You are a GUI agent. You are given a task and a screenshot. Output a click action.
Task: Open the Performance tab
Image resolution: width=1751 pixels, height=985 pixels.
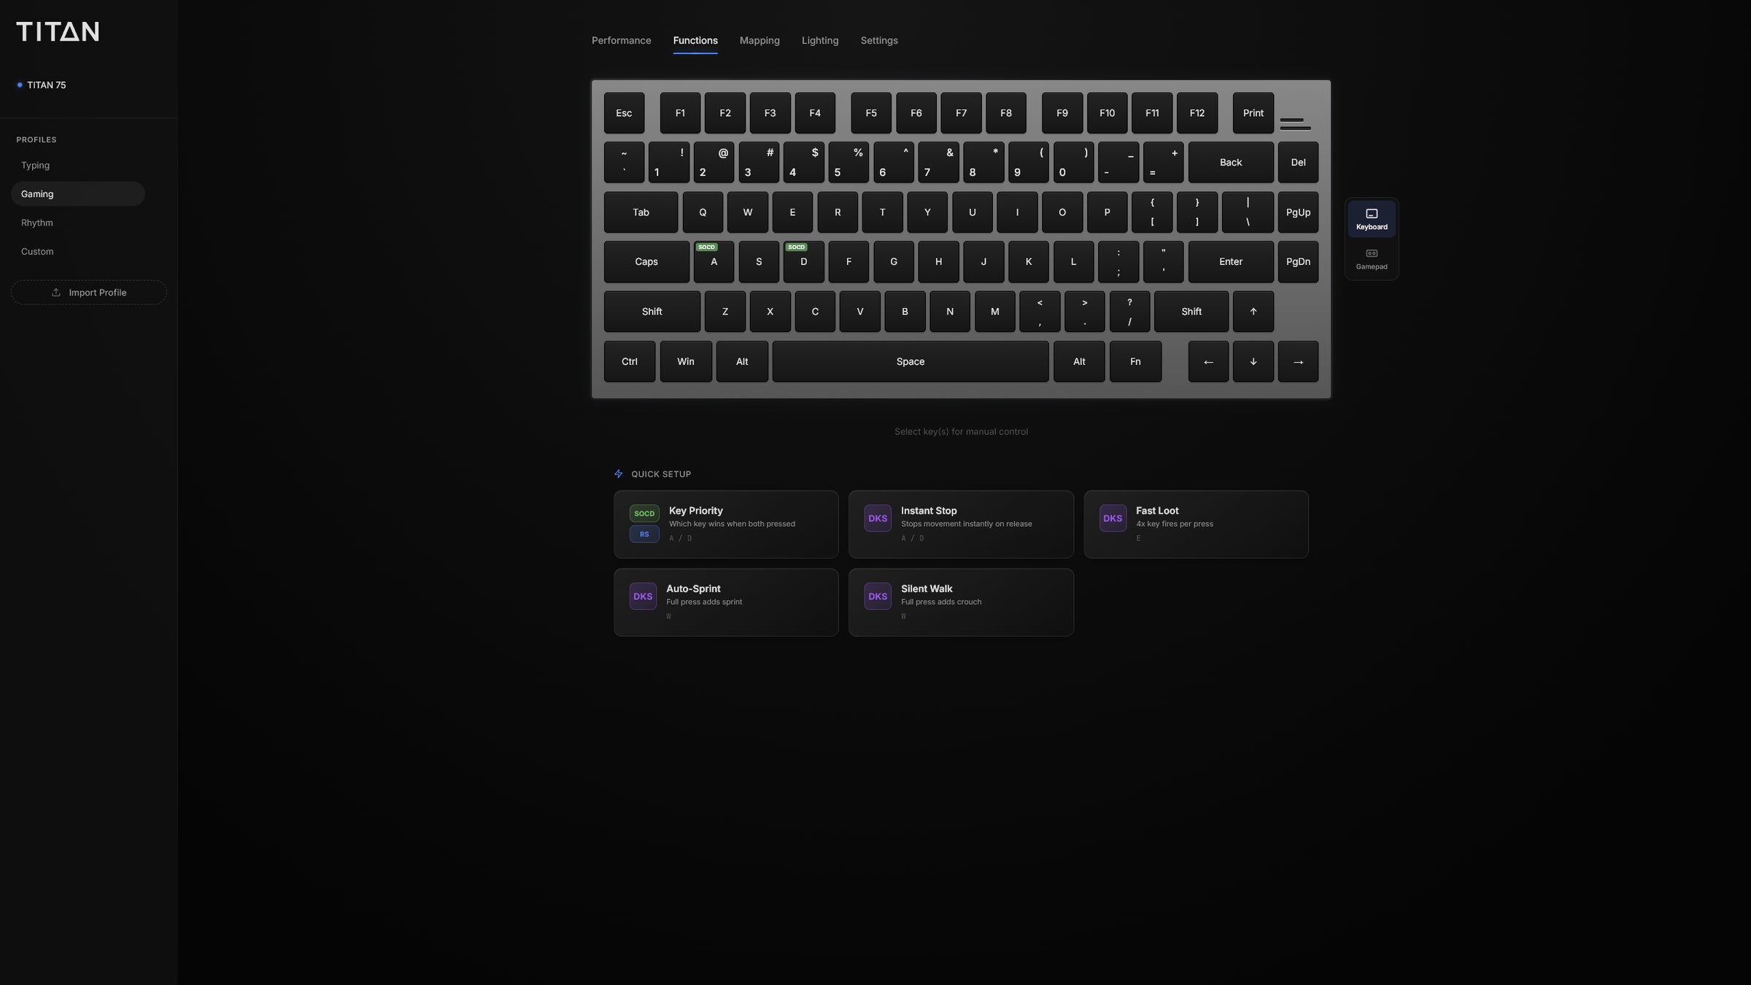[621, 40]
